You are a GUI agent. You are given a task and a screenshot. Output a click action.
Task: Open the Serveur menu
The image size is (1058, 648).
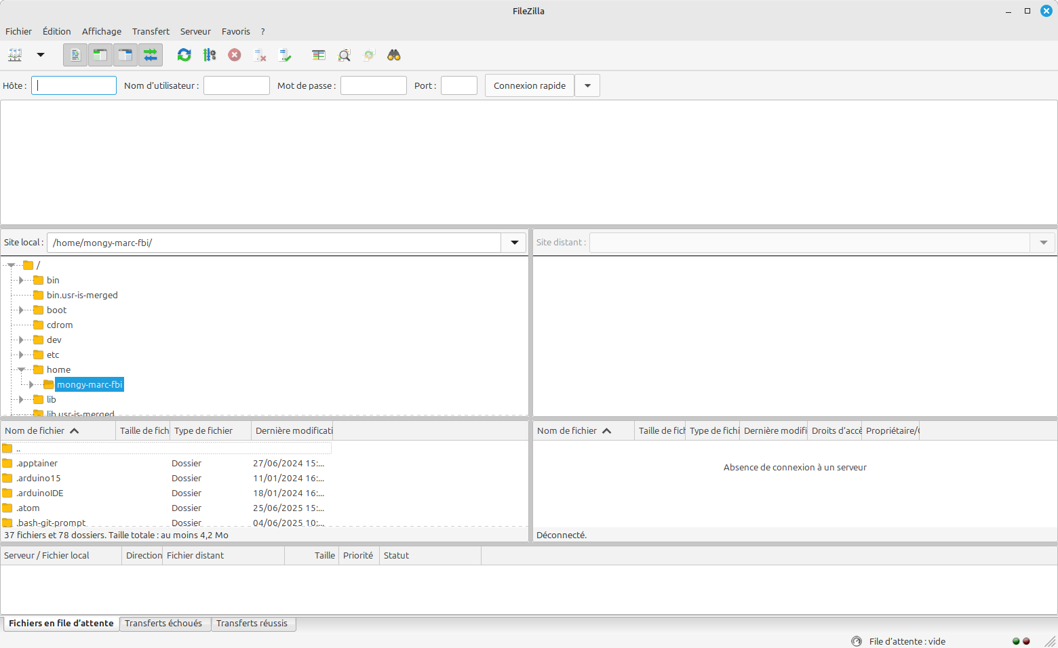[195, 31]
